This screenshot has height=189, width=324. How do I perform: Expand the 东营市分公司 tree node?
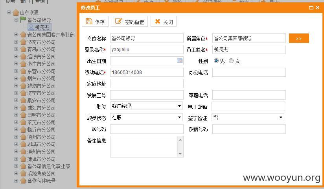tap(16, 71)
